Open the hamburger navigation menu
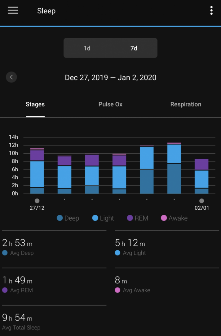 point(13,10)
